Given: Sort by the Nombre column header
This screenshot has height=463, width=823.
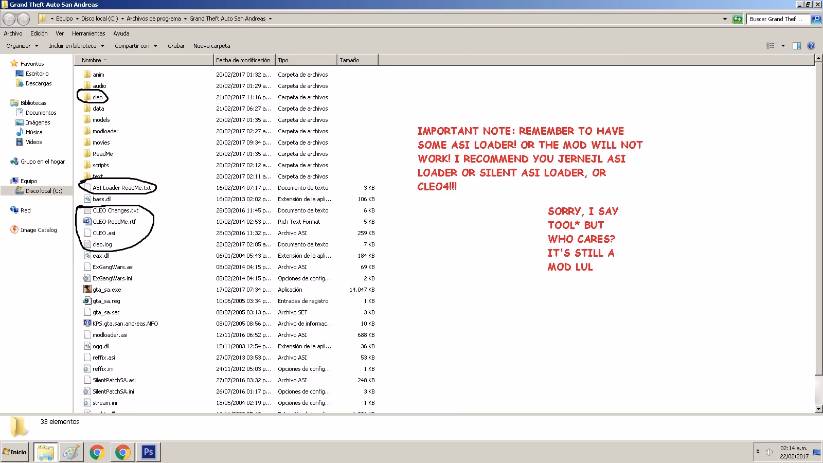Looking at the screenshot, I should (145, 60).
